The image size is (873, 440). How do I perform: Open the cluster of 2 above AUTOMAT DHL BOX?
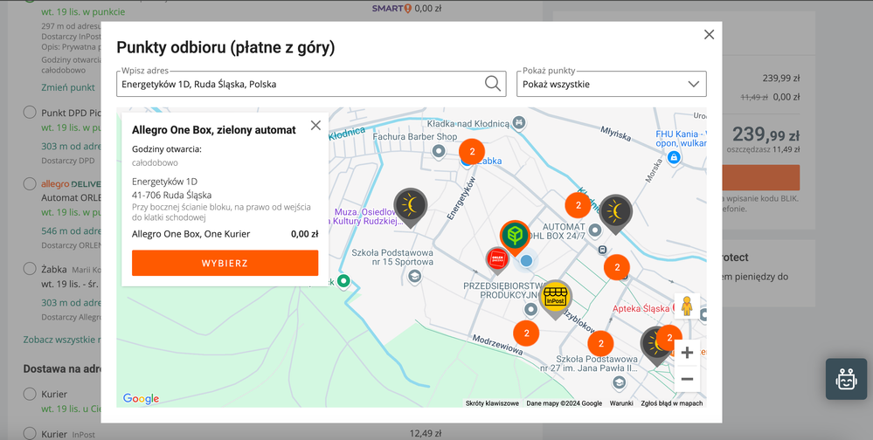point(578,205)
